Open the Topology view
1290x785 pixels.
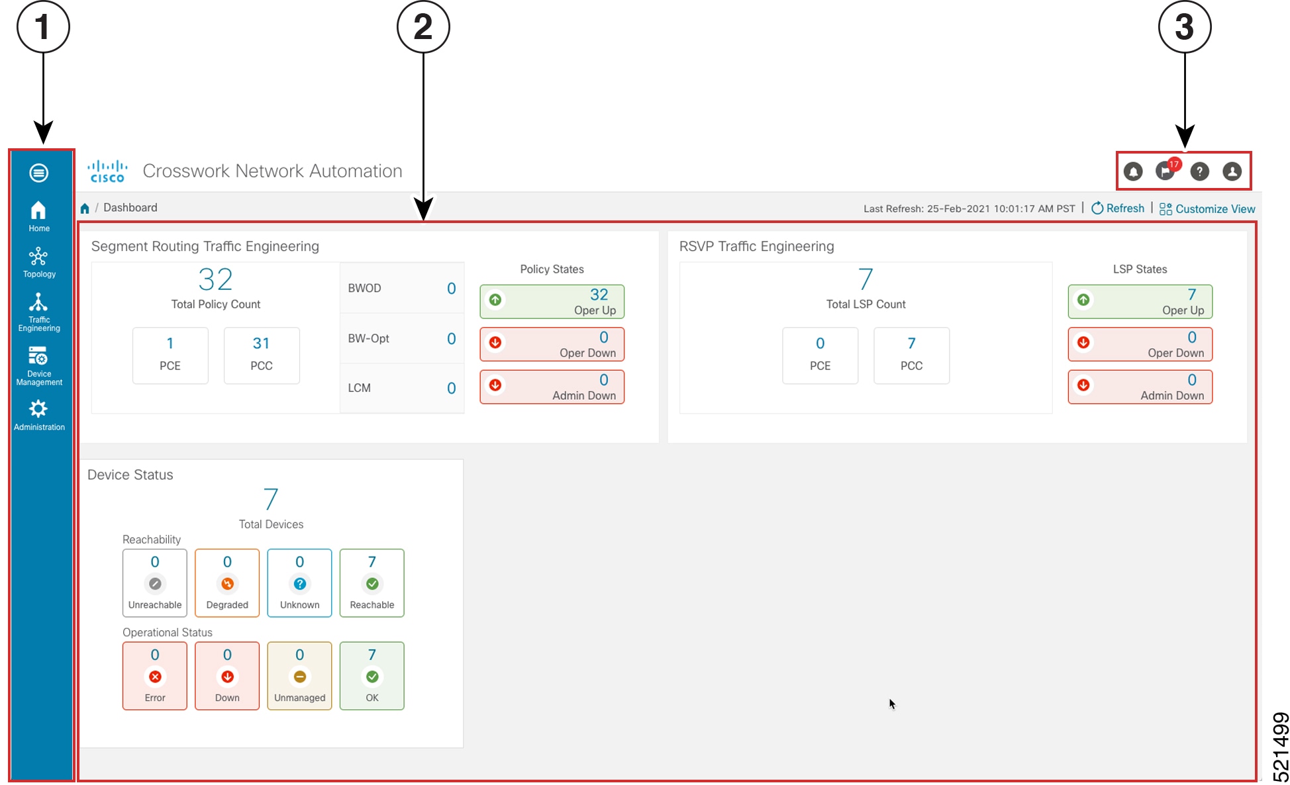(39, 261)
